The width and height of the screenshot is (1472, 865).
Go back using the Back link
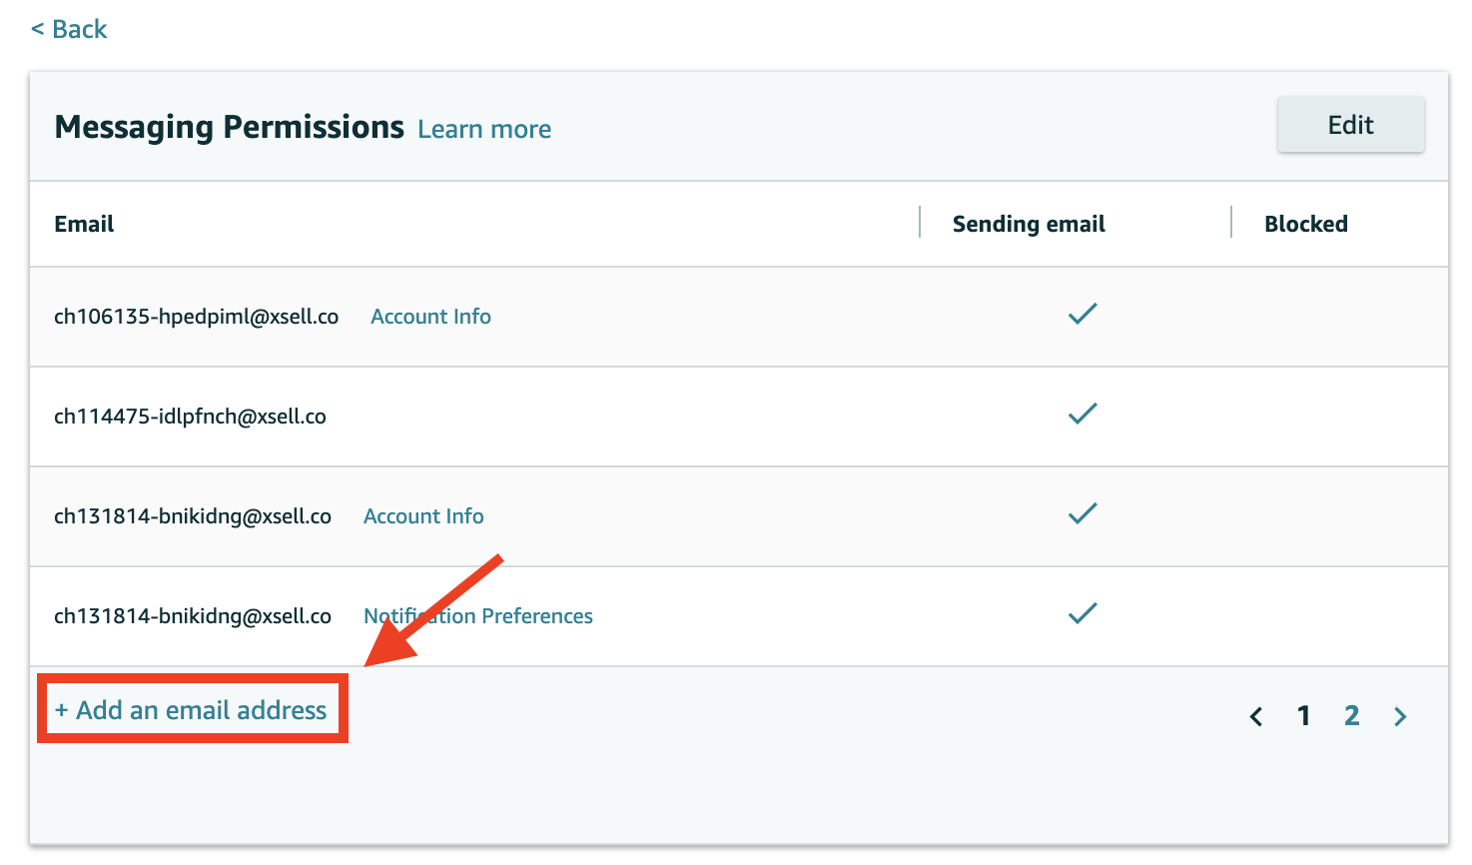(69, 29)
